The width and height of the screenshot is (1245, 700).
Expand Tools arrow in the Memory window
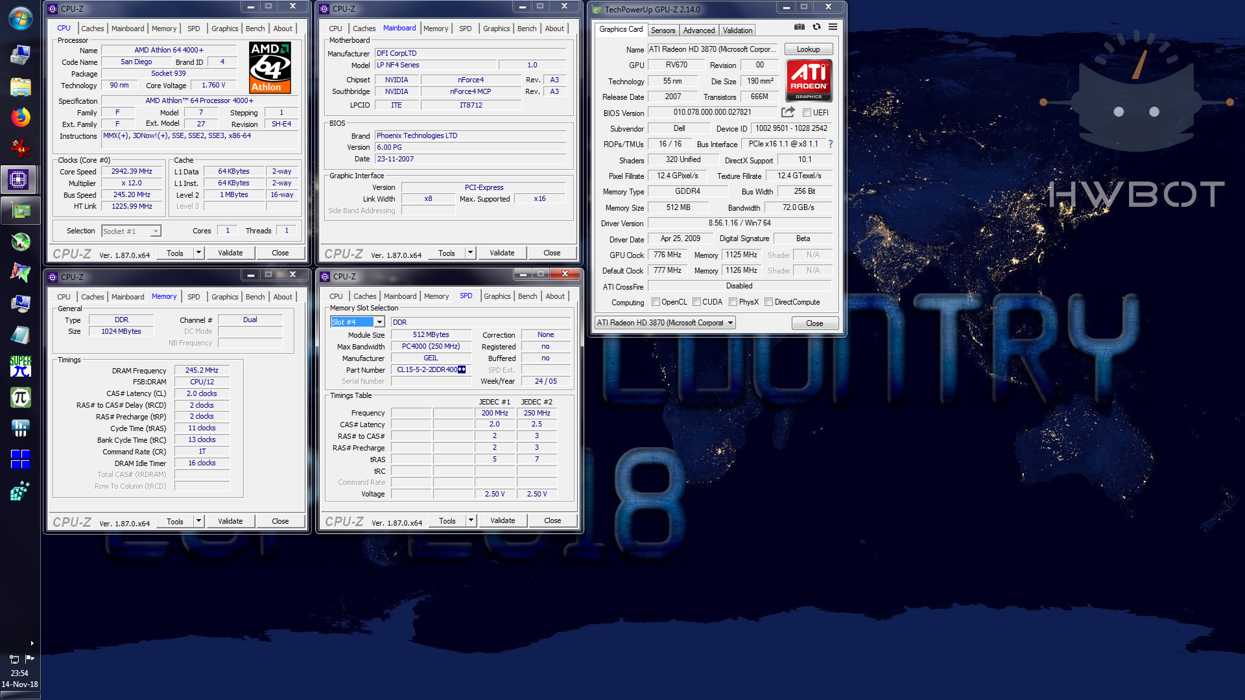(198, 521)
